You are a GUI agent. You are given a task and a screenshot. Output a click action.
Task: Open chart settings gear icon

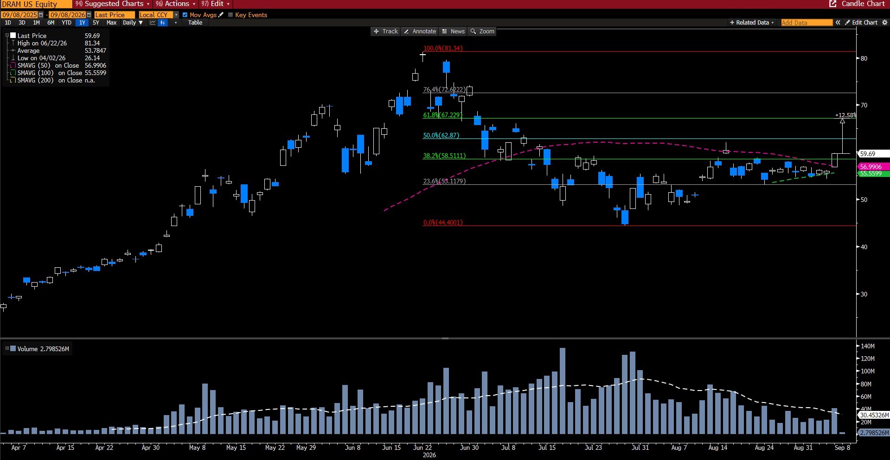pyautogui.click(x=884, y=22)
